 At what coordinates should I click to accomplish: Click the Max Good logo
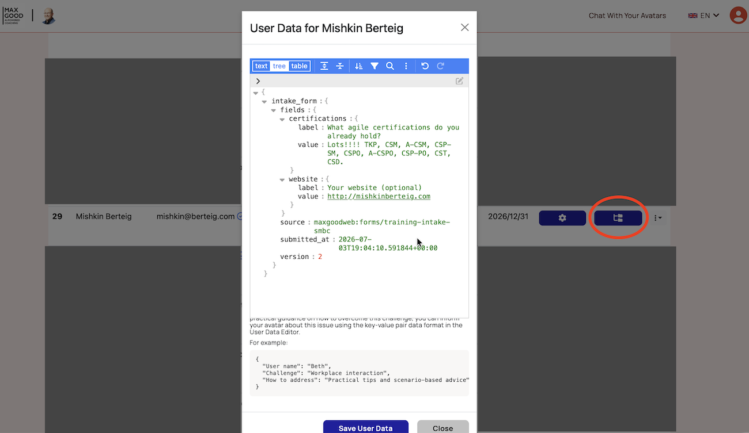(x=13, y=16)
